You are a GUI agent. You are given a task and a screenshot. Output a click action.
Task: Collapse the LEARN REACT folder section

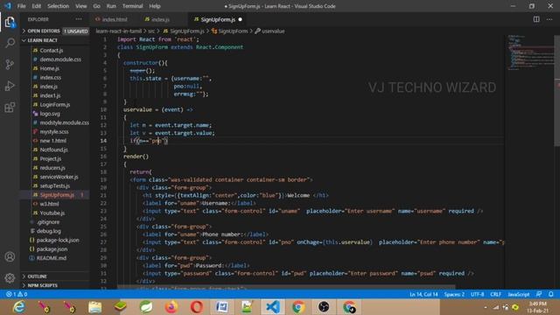(x=42, y=40)
